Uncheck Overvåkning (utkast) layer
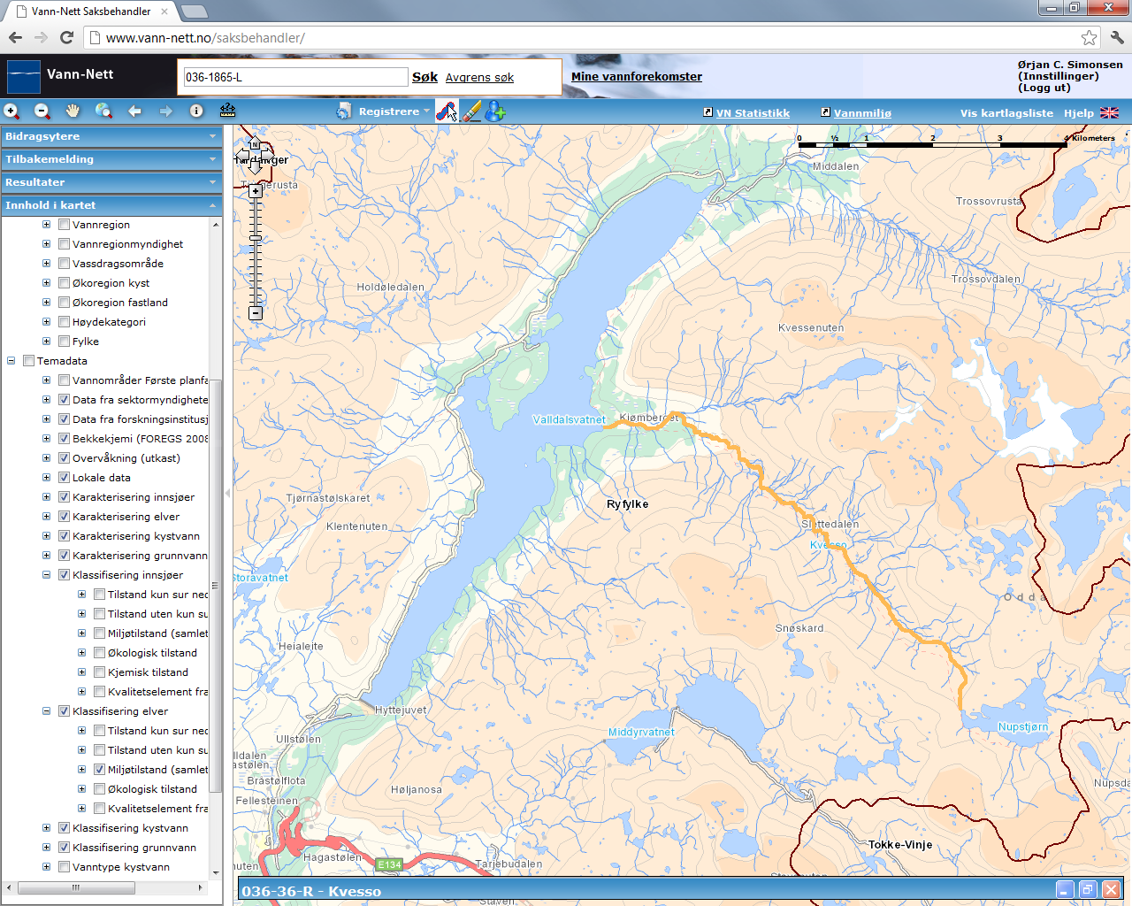The height and width of the screenshot is (906, 1132). point(64,458)
